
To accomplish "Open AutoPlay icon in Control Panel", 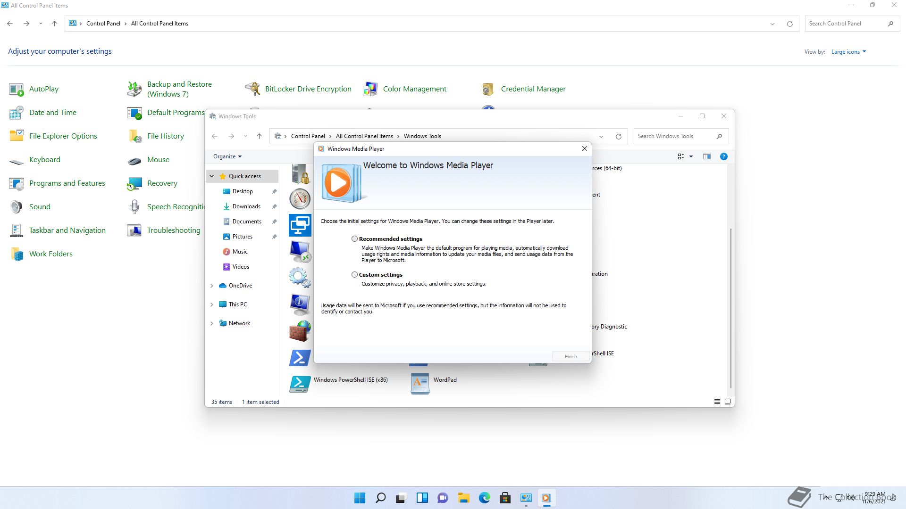I will pyautogui.click(x=17, y=89).
